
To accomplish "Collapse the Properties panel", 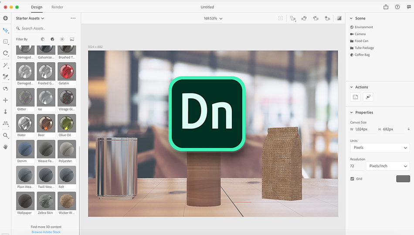I will (x=351, y=112).
